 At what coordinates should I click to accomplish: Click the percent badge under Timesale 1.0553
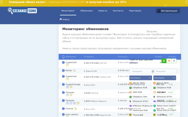(74, 103)
